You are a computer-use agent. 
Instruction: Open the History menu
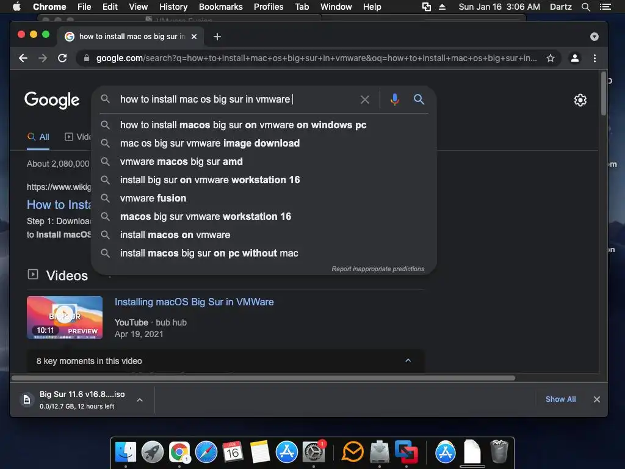(173, 7)
